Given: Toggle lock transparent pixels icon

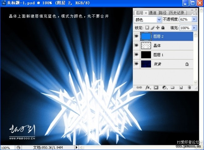Looking at the screenshot, I should coord(147,27).
